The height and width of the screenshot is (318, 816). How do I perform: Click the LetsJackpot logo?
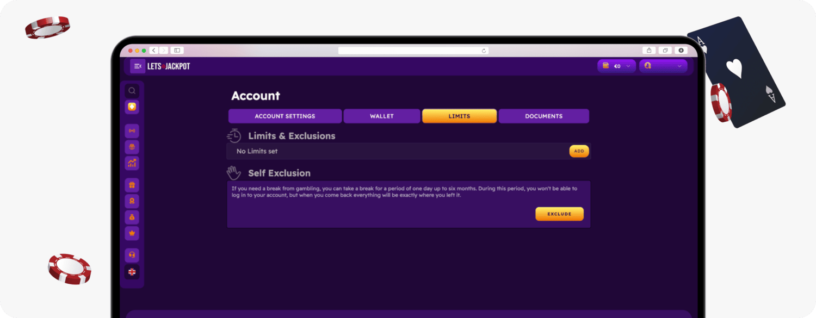click(x=169, y=66)
